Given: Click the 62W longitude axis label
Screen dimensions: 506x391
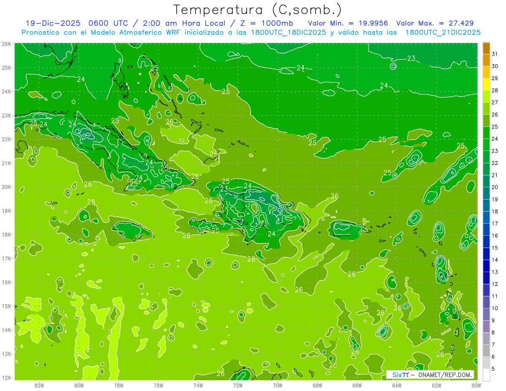Looking at the screenshot, I should pyautogui.click(x=436, y=385).
